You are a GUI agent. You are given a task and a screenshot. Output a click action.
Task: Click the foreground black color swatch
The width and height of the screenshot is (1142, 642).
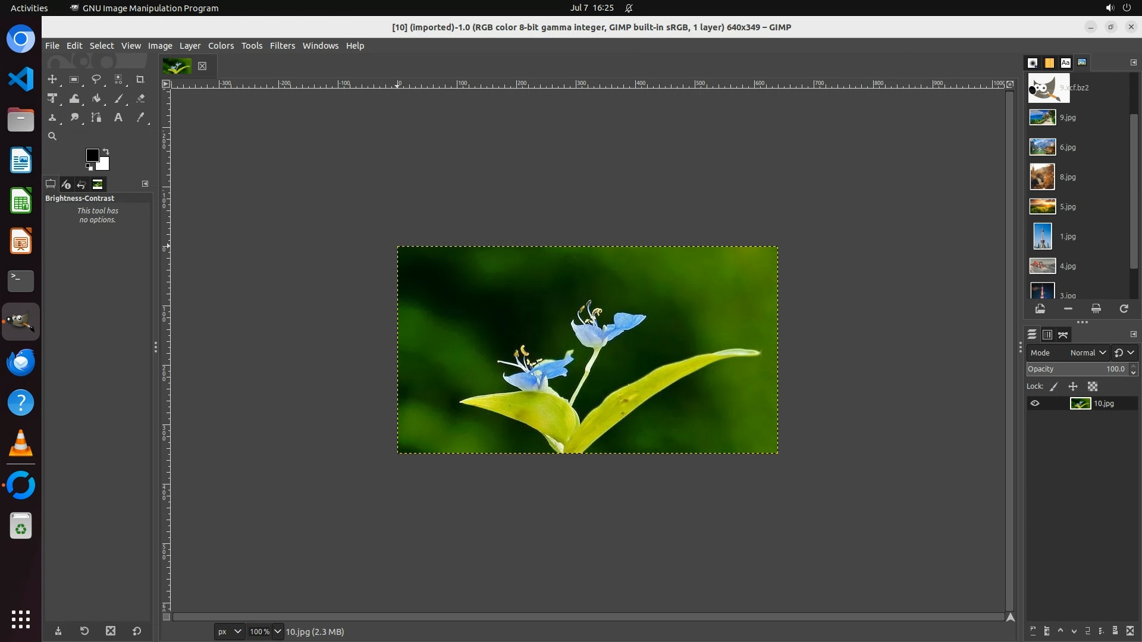coord(92,155)
